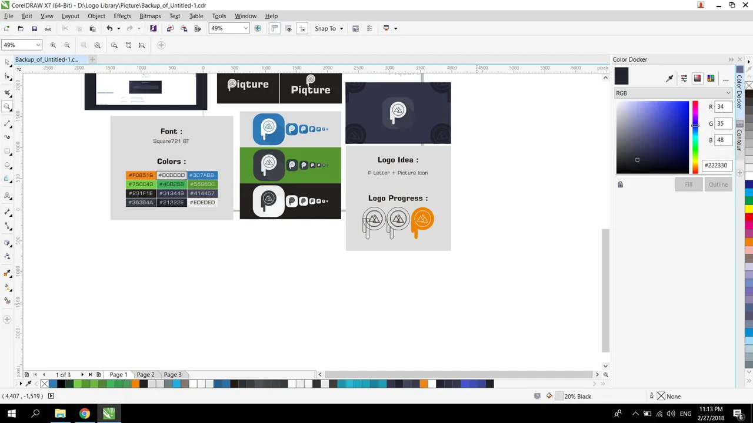Click the New document icon

pos(6,28)
